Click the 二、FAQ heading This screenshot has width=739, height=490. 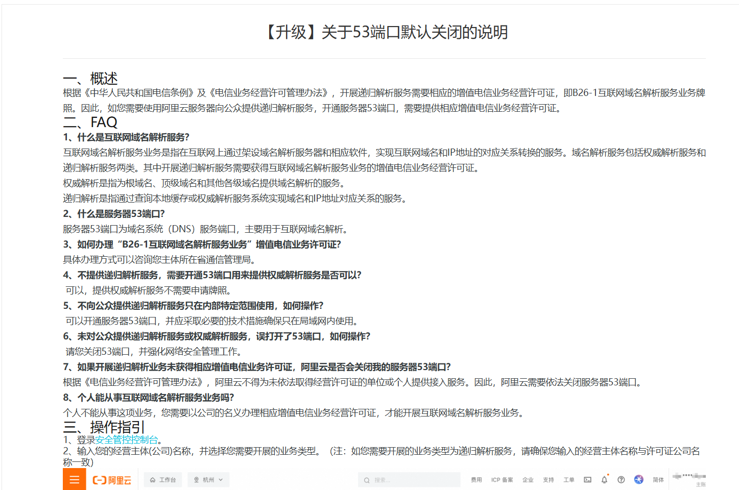coord(90,122)
